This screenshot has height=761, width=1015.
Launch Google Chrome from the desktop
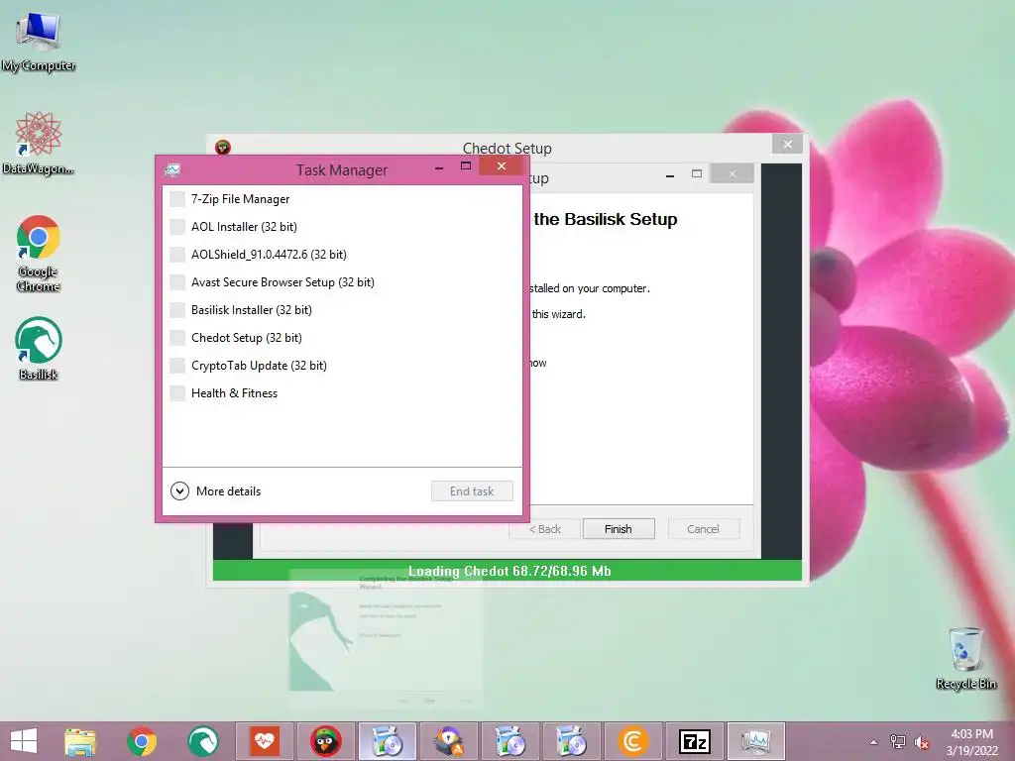tap(39, 254)
